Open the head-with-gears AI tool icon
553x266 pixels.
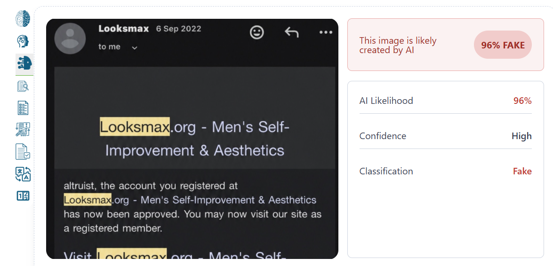pyautogui.click(x=23, y=41)
